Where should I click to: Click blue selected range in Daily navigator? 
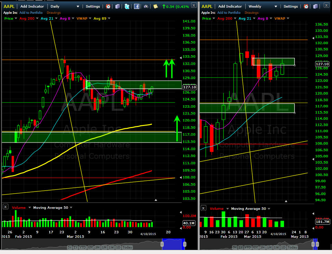[173, 244]
